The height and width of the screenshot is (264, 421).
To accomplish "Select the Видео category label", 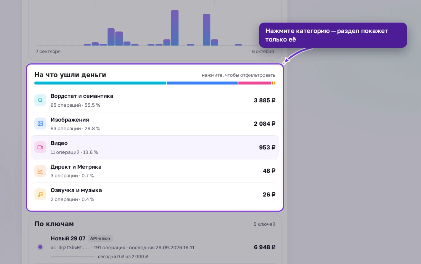I will (59, 143).
